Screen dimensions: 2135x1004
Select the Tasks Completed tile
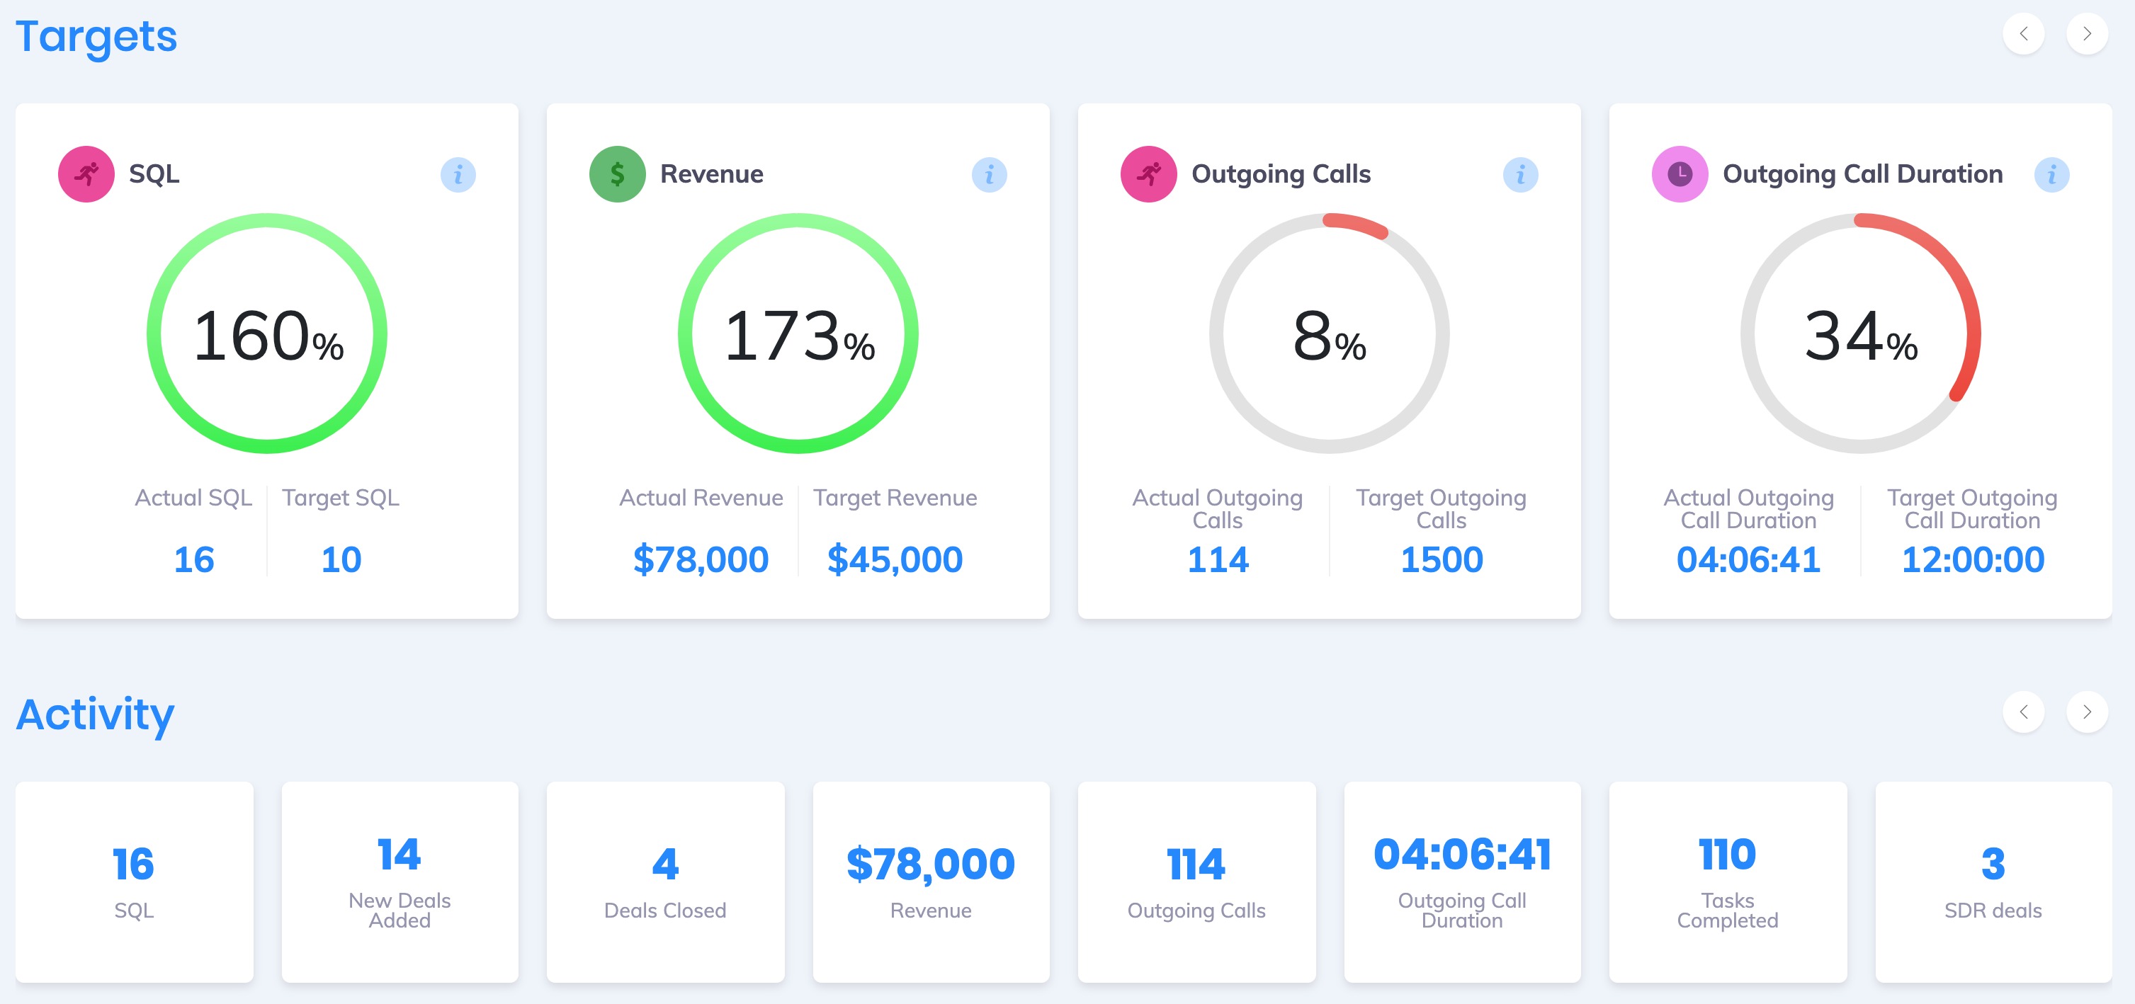1727,882
